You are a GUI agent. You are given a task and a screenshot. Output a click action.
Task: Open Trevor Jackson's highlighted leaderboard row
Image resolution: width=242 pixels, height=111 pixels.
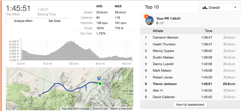[x=165, y=84]
